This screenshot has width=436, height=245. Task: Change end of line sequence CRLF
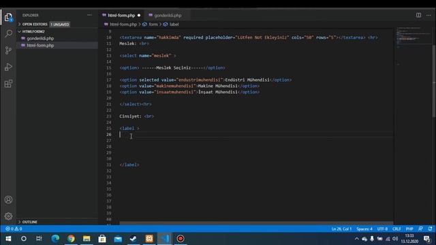396,229
